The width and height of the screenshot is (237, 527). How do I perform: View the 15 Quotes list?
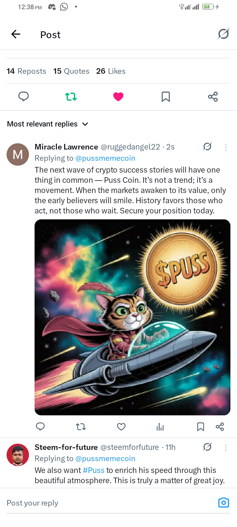71,71
